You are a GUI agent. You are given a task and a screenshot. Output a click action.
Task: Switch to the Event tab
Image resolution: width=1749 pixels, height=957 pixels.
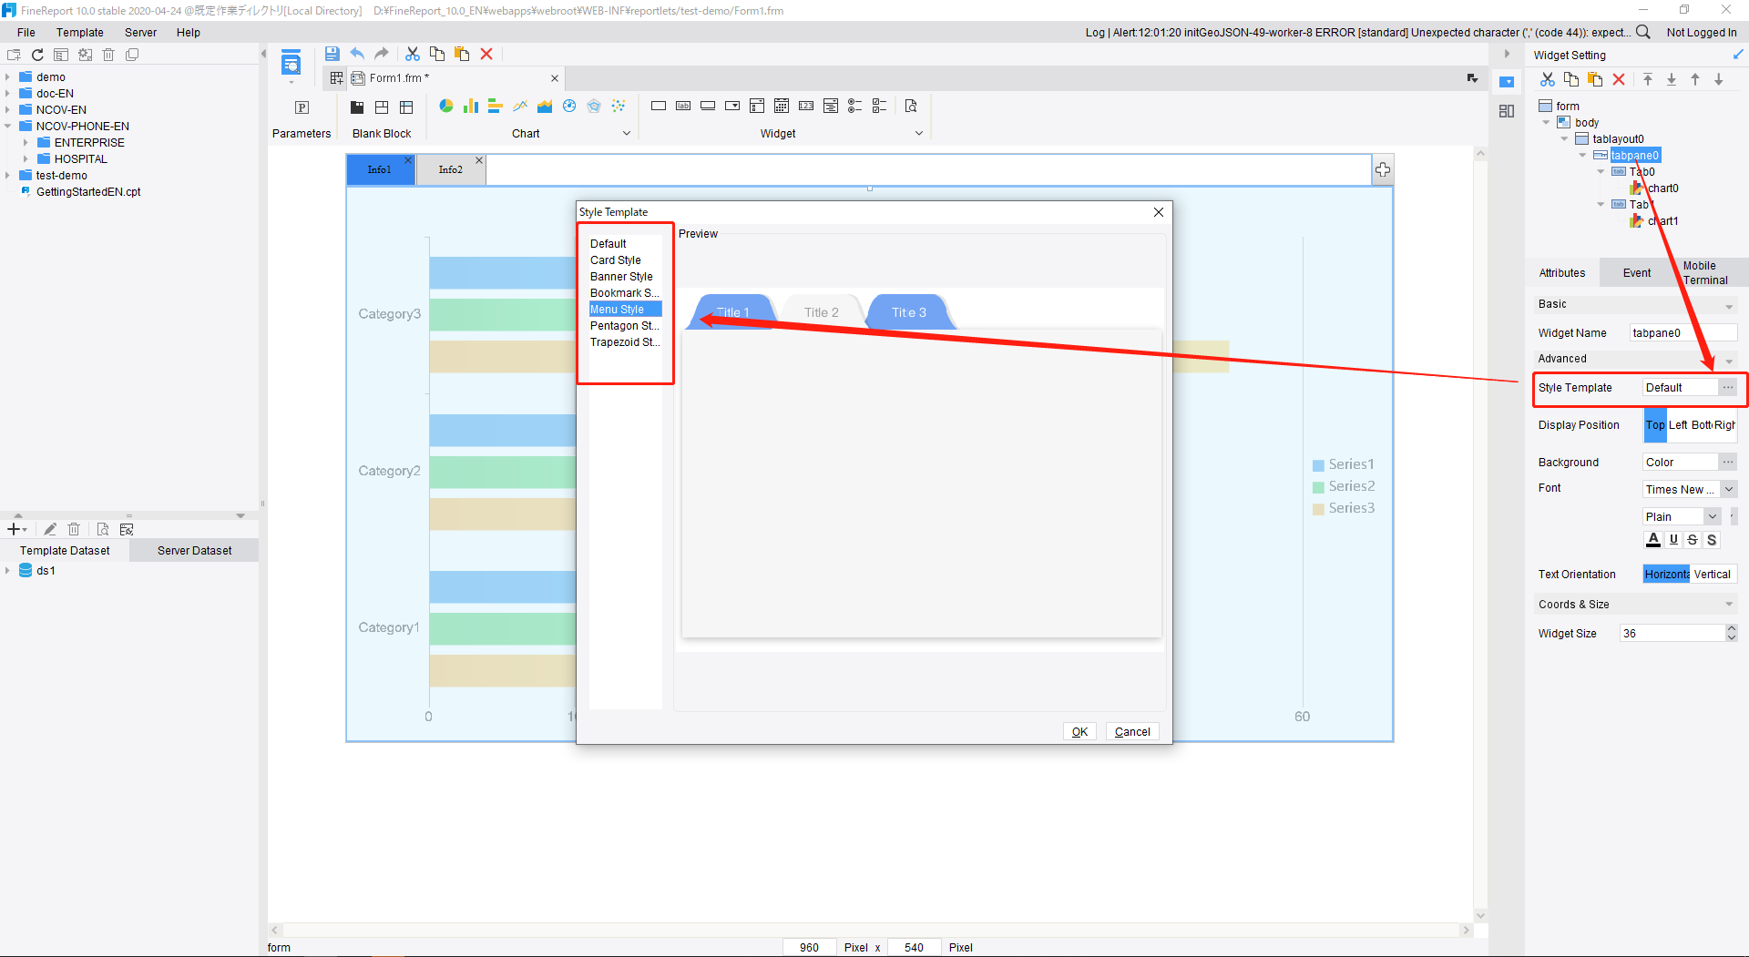click(1636, 273)
